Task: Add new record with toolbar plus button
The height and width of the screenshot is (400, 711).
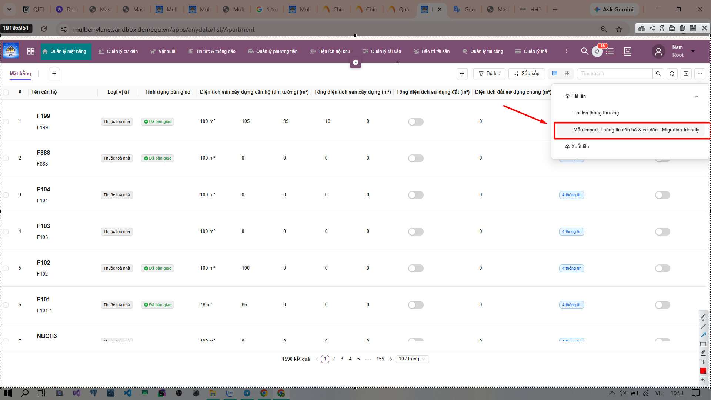Action: point(462,73)
